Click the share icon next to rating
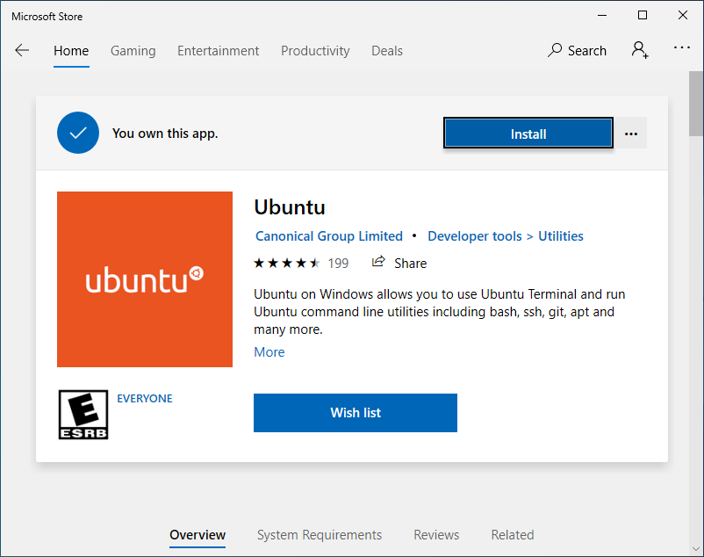Viewport: 704px width, 557px height. (378, 262)
